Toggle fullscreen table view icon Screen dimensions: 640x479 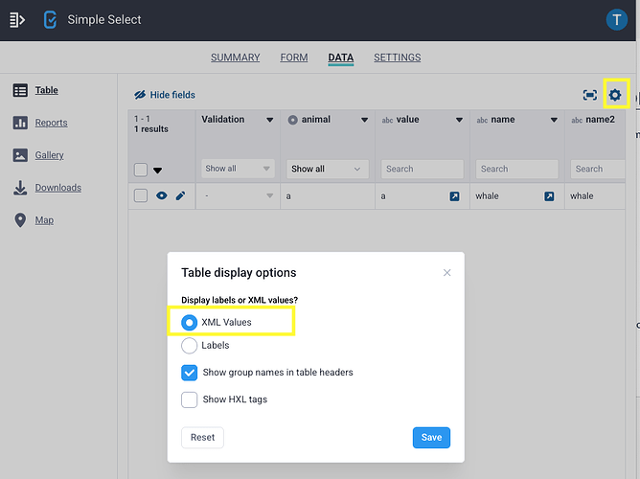[590, 95]
